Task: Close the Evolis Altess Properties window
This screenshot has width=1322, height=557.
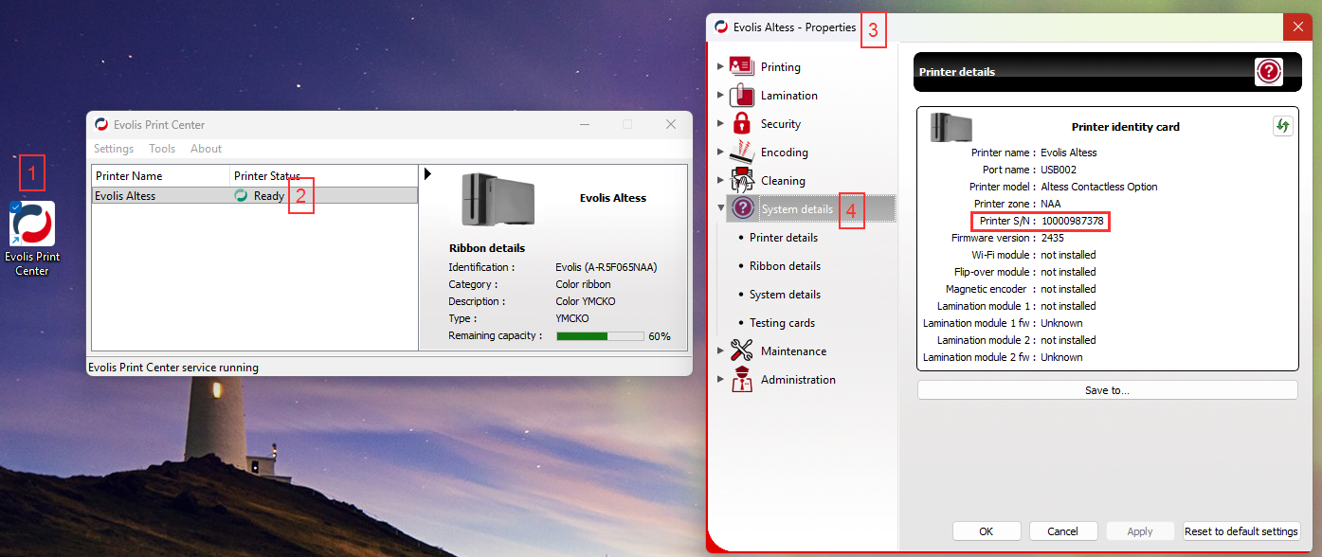Action: coord(1297,27)
